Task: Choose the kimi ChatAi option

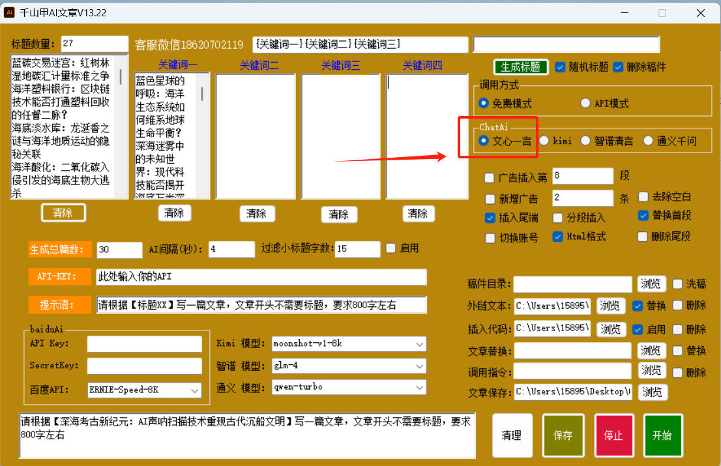Action: [544, 140]
